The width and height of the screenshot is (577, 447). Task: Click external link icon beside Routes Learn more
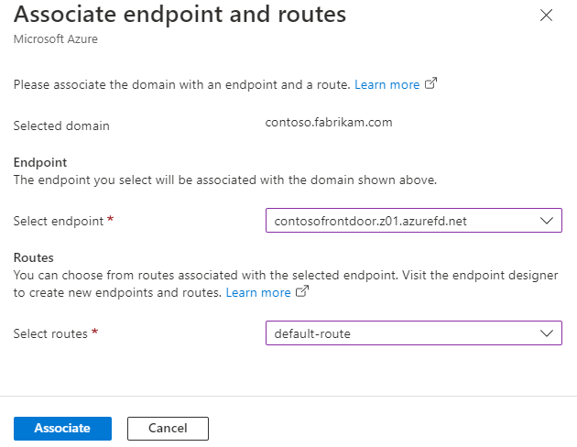[303, 292]
